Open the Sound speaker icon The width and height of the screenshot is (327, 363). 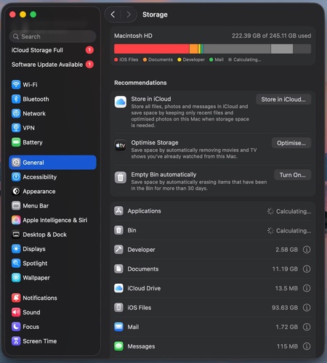click(x=16, y=312)
